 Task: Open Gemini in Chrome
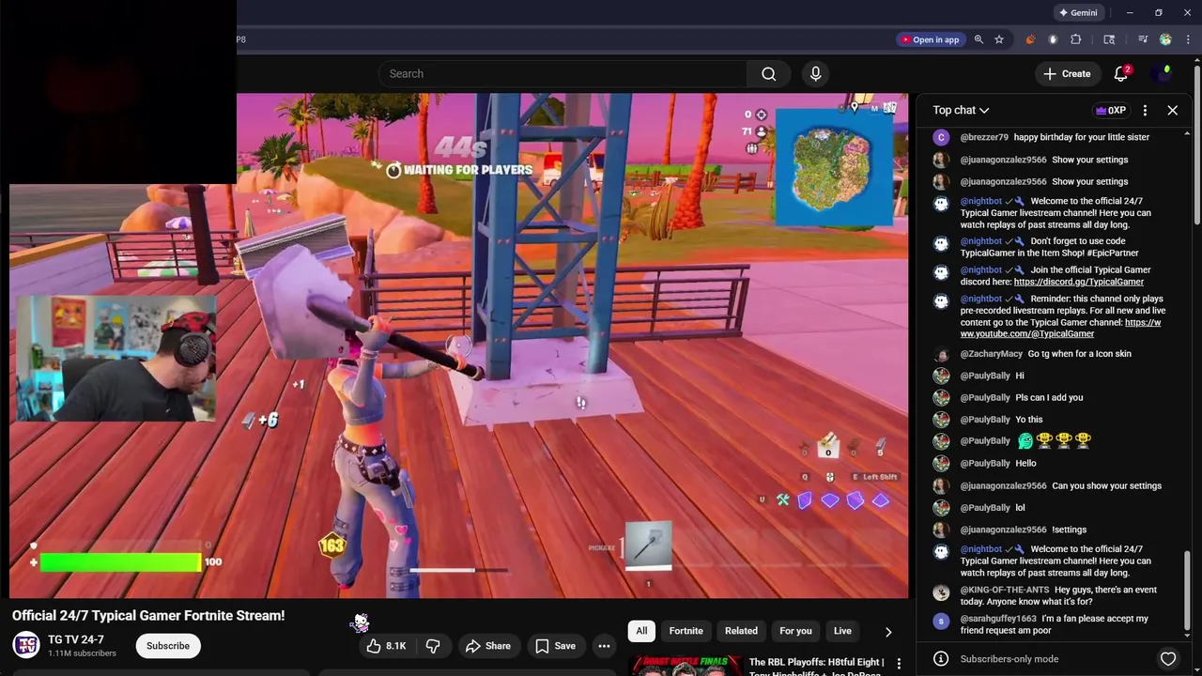tap(1078, 12)
